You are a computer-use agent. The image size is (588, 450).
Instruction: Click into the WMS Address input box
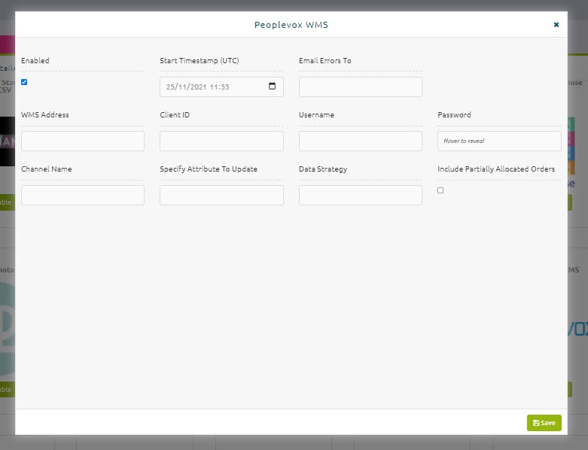tap(83, 141)
